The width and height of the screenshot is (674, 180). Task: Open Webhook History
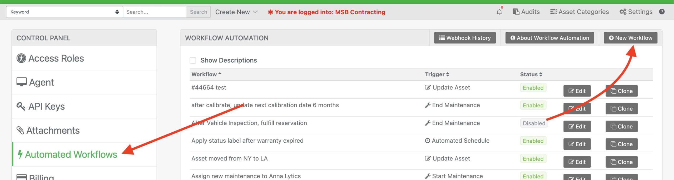465,38
